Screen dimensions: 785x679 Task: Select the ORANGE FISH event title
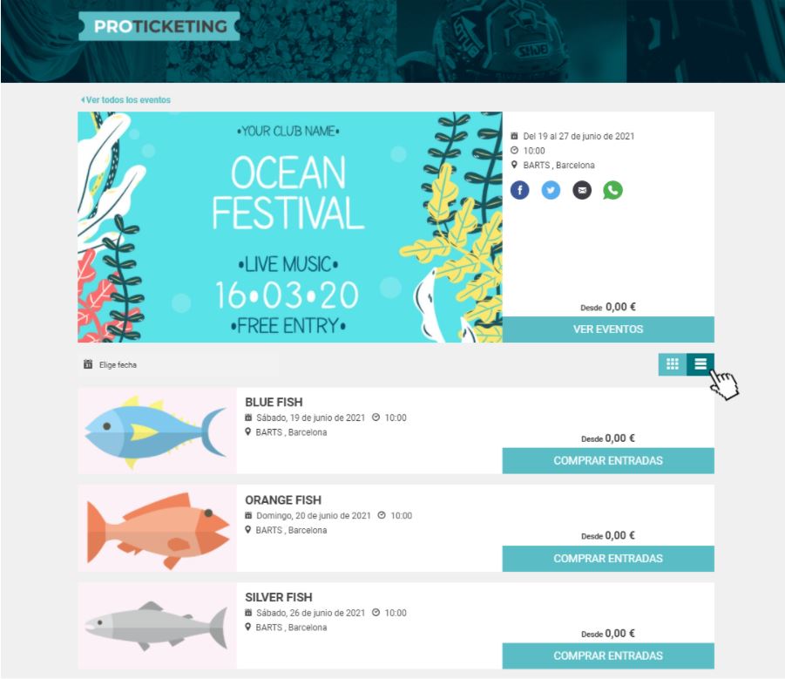283,499
